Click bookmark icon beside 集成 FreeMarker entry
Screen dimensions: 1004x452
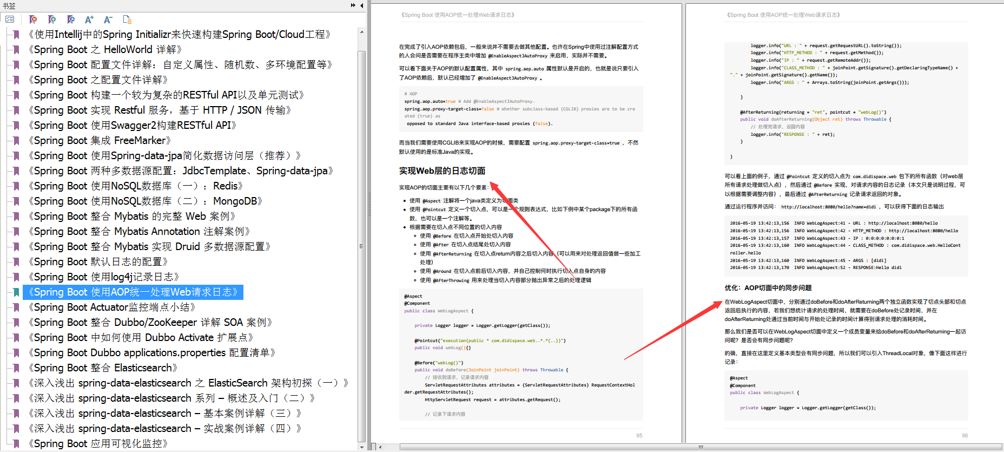tap(16, 141)
